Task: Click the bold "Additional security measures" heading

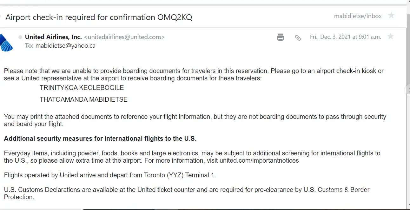Action: pyautogui.click(x=100, y=139)
